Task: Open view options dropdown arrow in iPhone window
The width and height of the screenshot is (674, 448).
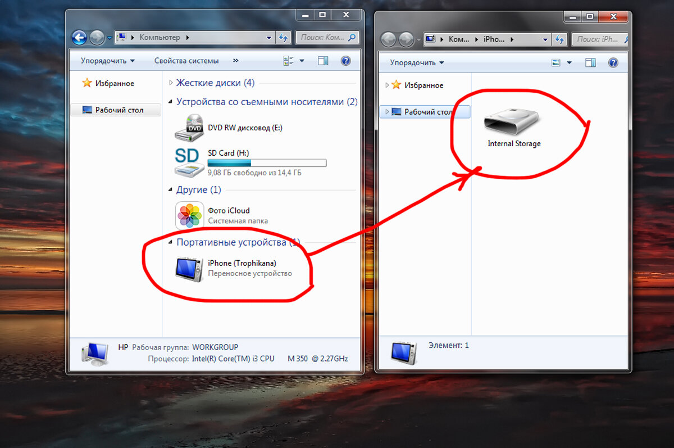Action: [570, 63]
